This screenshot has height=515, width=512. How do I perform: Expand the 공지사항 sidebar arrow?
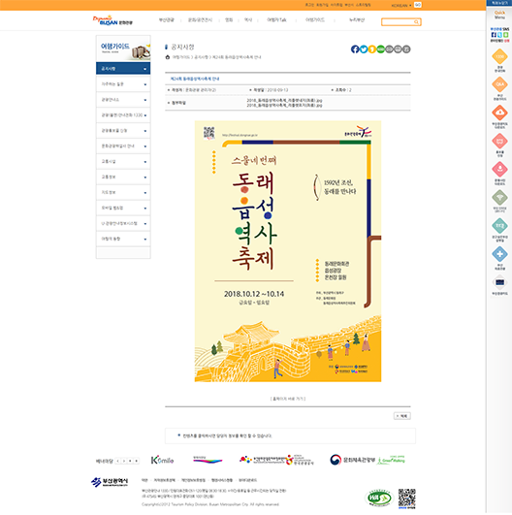[x=144, y=69]
